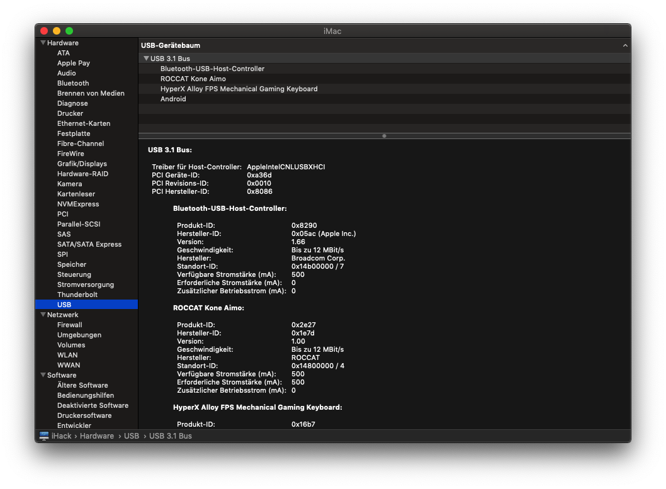Open the Firewall section in sidebar
This screenshot has width=666, height=489.
(x=69, y=325)
